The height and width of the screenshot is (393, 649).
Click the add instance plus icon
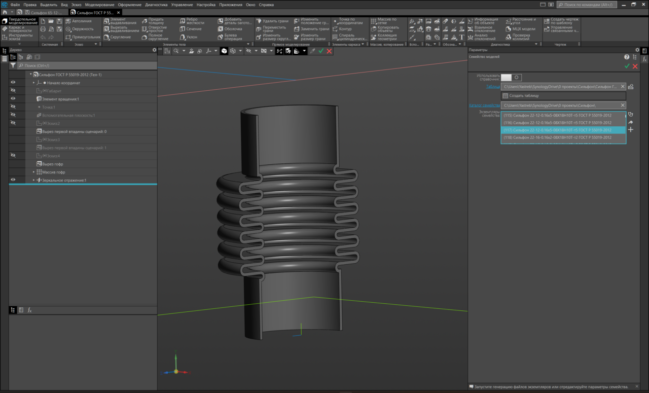(x=631, y=130)
